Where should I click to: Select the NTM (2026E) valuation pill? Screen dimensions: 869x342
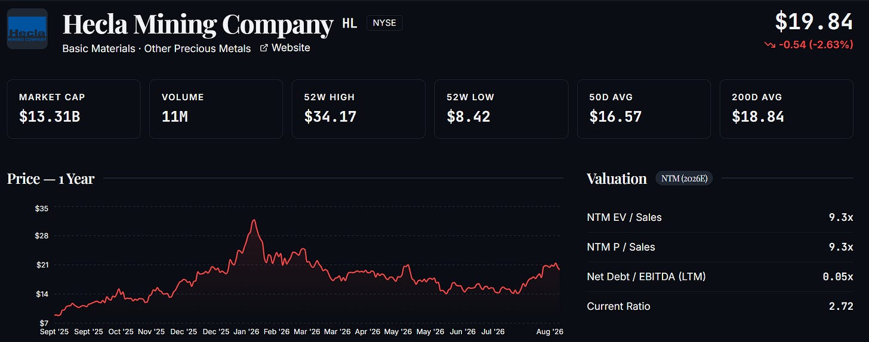tap(684, 178)
